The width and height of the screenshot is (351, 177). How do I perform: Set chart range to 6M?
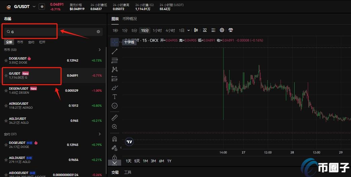click(x=161, y=161)
